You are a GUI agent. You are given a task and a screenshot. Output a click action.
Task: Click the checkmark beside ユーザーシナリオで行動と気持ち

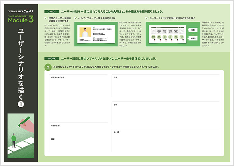pos(147,18)
